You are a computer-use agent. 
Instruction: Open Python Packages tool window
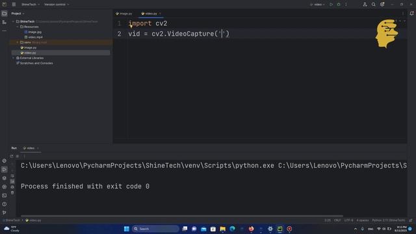point(5,178)
